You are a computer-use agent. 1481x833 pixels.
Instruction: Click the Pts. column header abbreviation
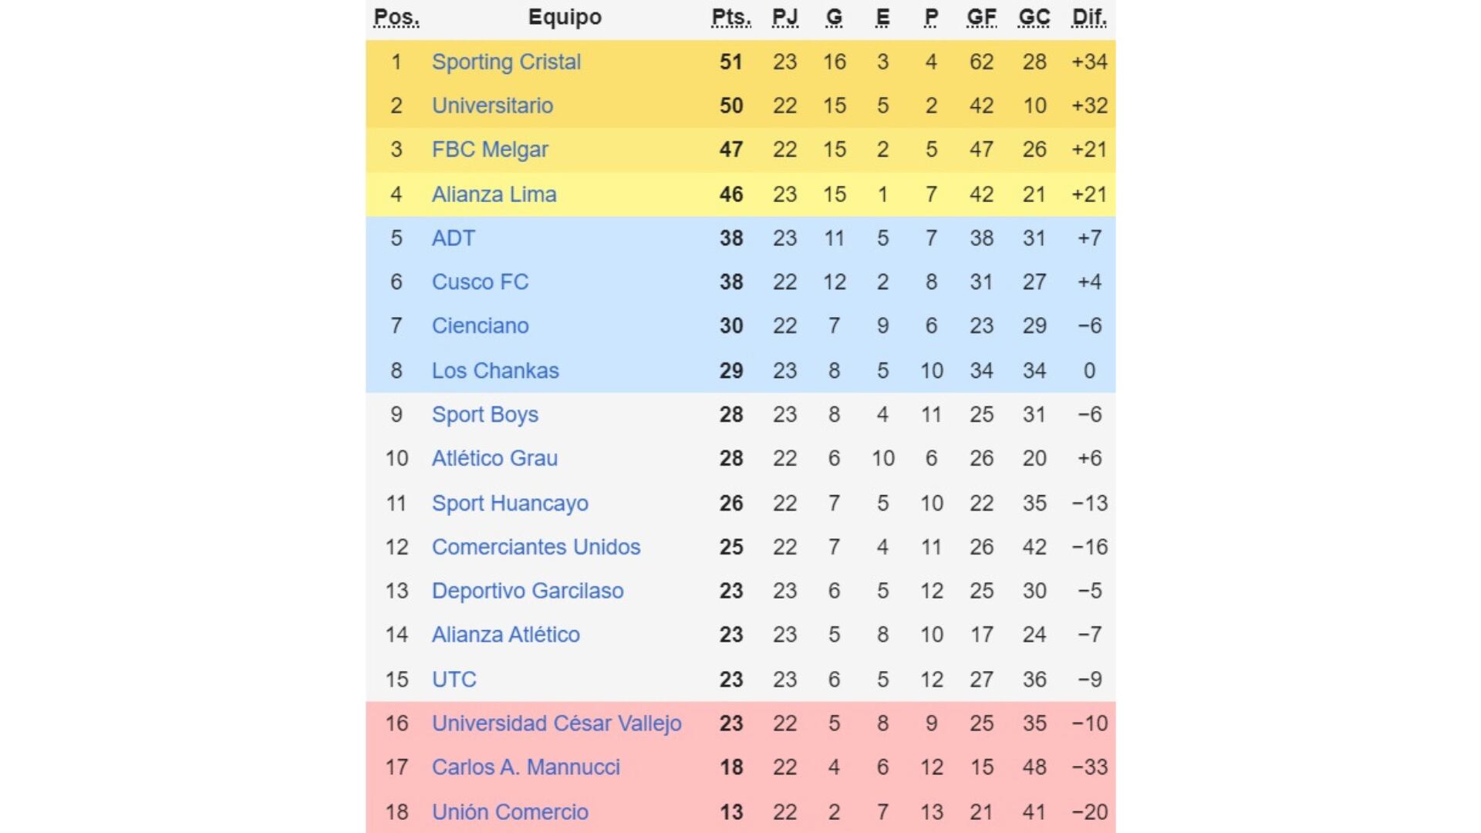[730, 17]
